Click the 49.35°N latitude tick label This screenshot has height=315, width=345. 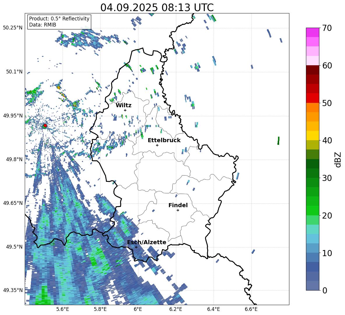pos(13,290)
